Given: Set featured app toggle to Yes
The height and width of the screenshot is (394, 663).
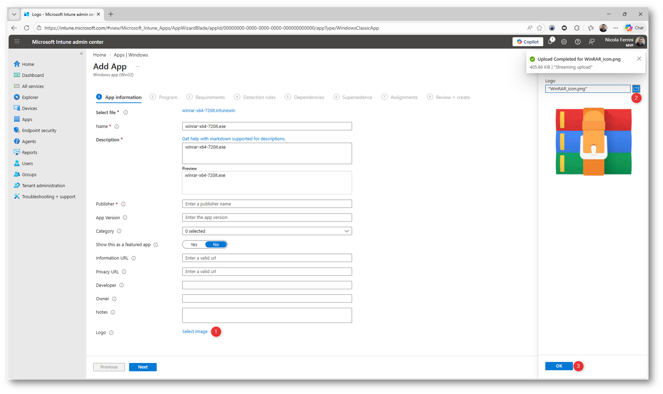Looking at the screenshot, I should tap(194, 245).
